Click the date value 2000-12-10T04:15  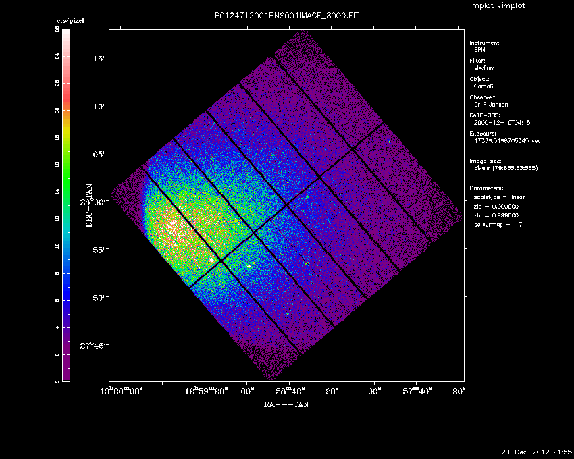(502, 123)
